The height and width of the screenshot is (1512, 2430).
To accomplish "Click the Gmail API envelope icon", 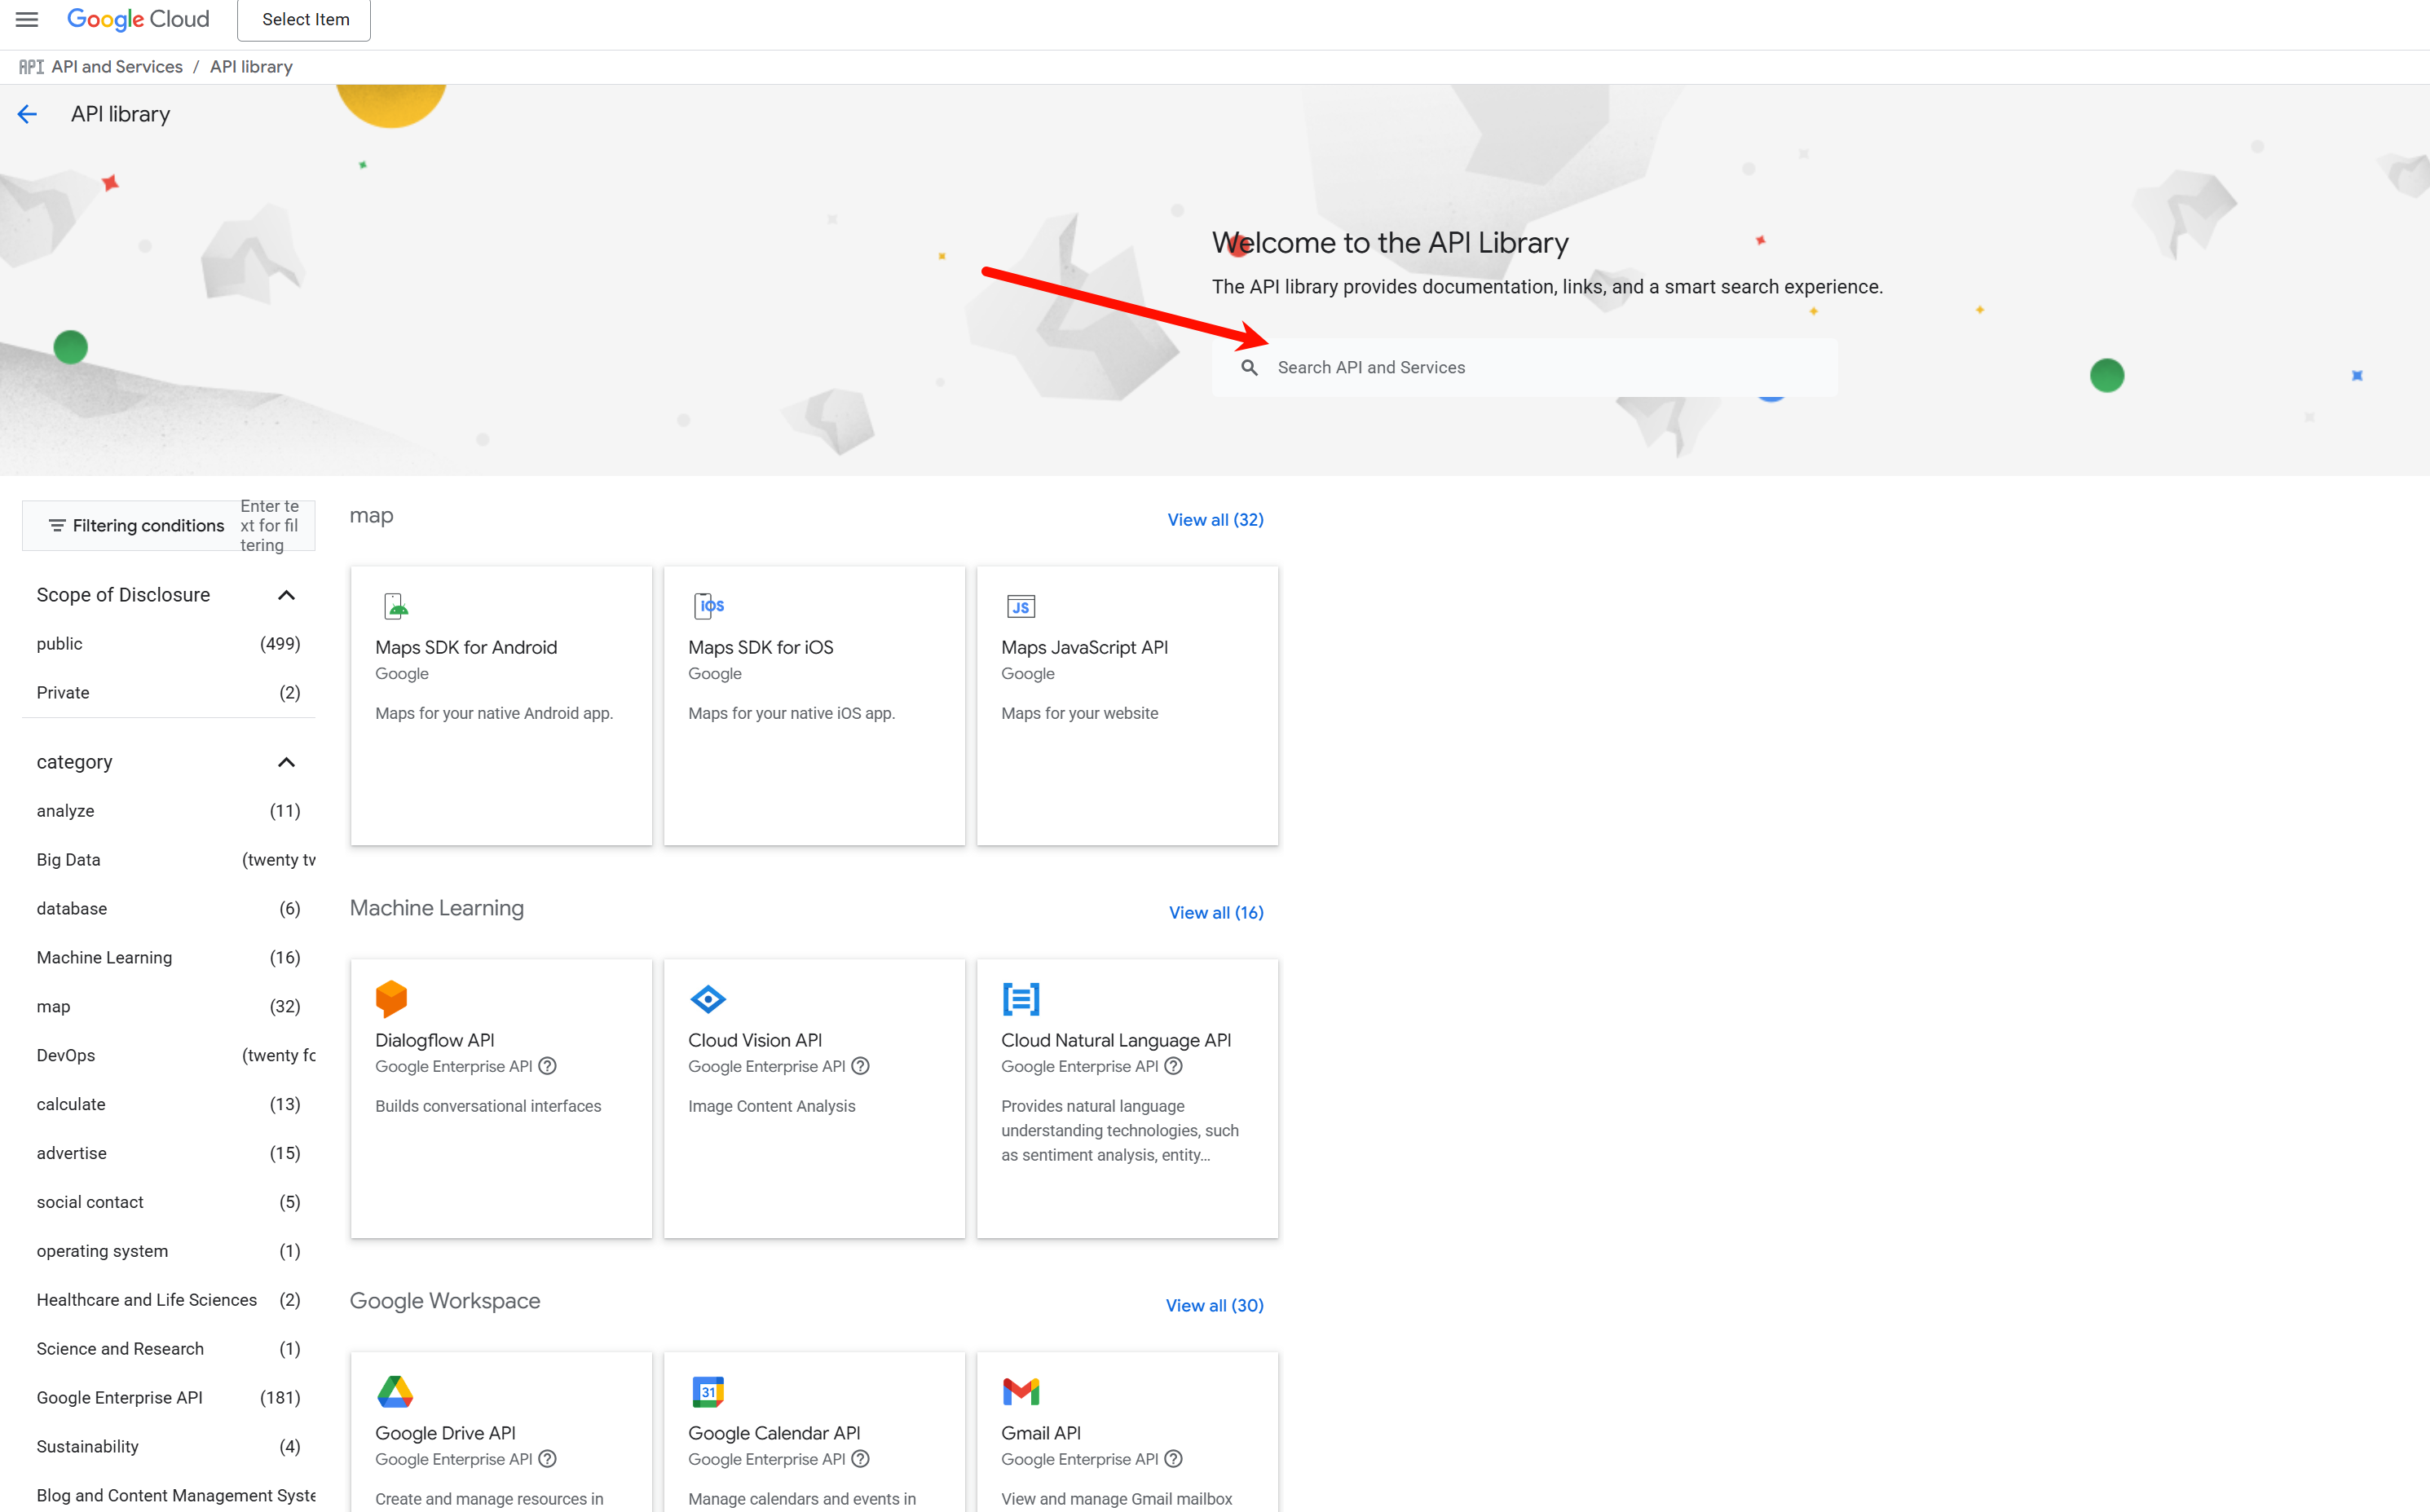I will (x=1021, y=1391).
